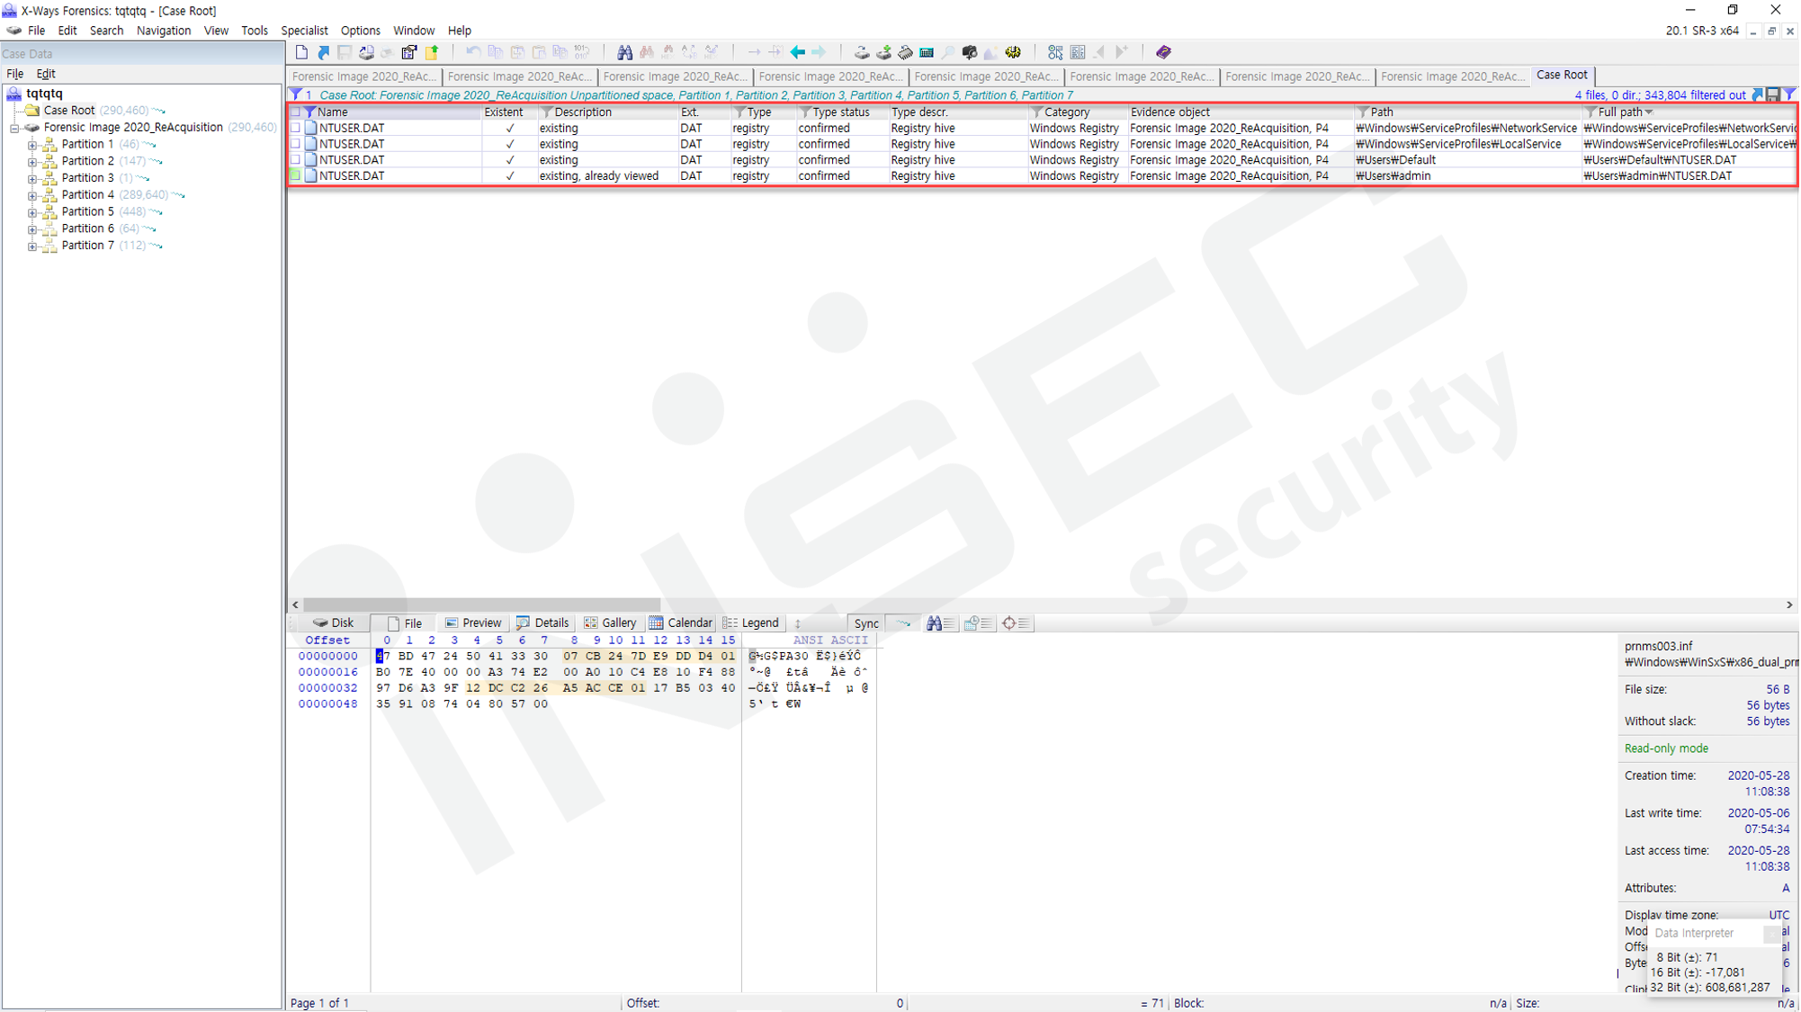The width and height of the screenshot is (1801, 1012).
Task: Click the blue back arrow toolbar icon
Action: pyautogui.click(x=797, y=52)
